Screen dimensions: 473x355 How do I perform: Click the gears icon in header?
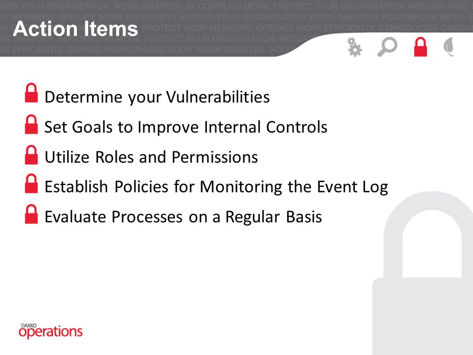click(x=354, y=47)
